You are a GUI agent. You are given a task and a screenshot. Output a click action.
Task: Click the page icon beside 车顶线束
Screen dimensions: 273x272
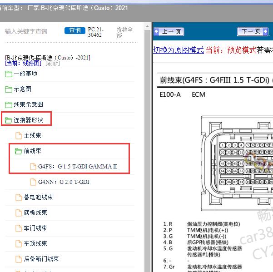19,244
